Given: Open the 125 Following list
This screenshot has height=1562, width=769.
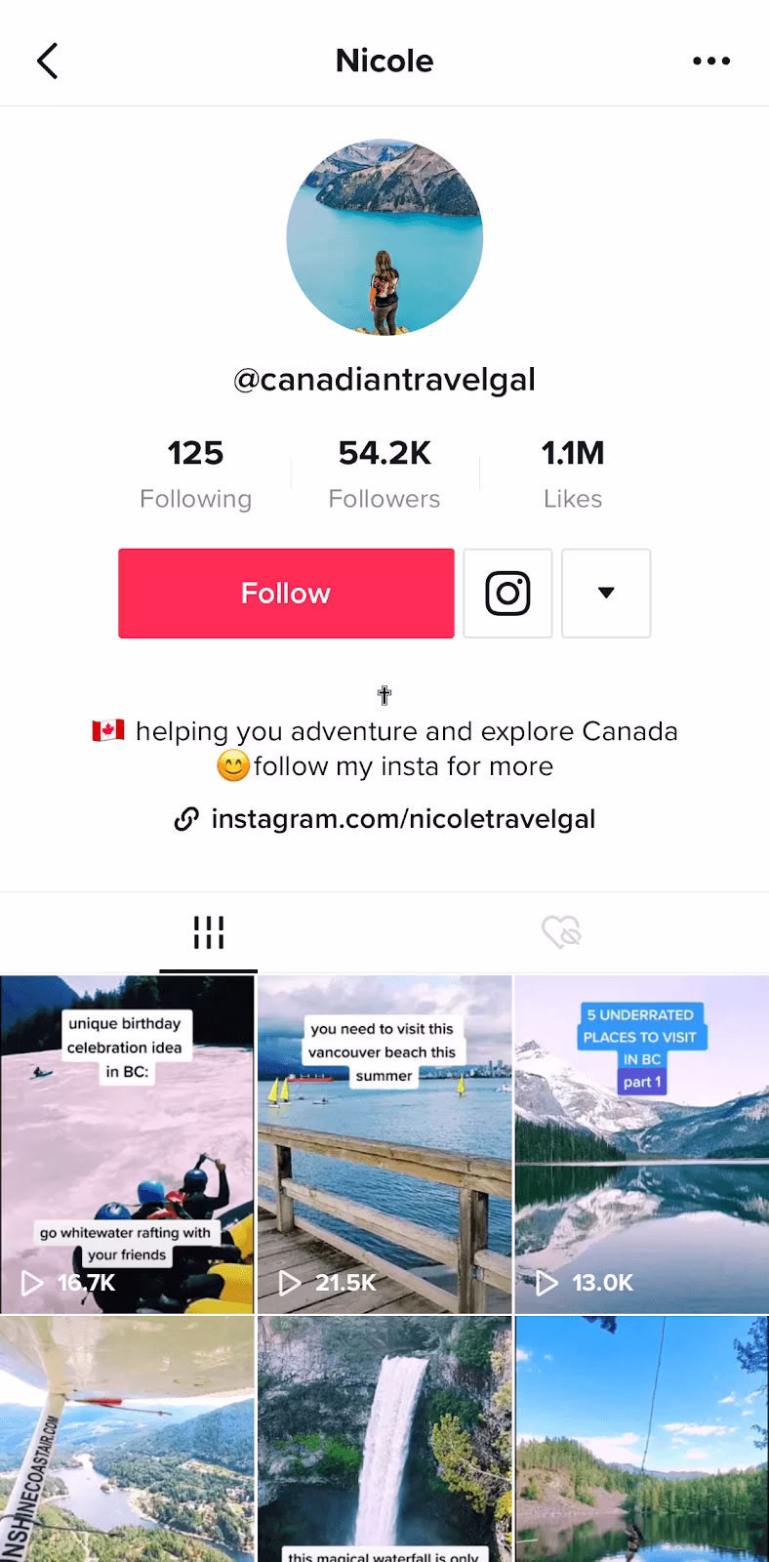Looking at the screenshot, I should (195, 474).
